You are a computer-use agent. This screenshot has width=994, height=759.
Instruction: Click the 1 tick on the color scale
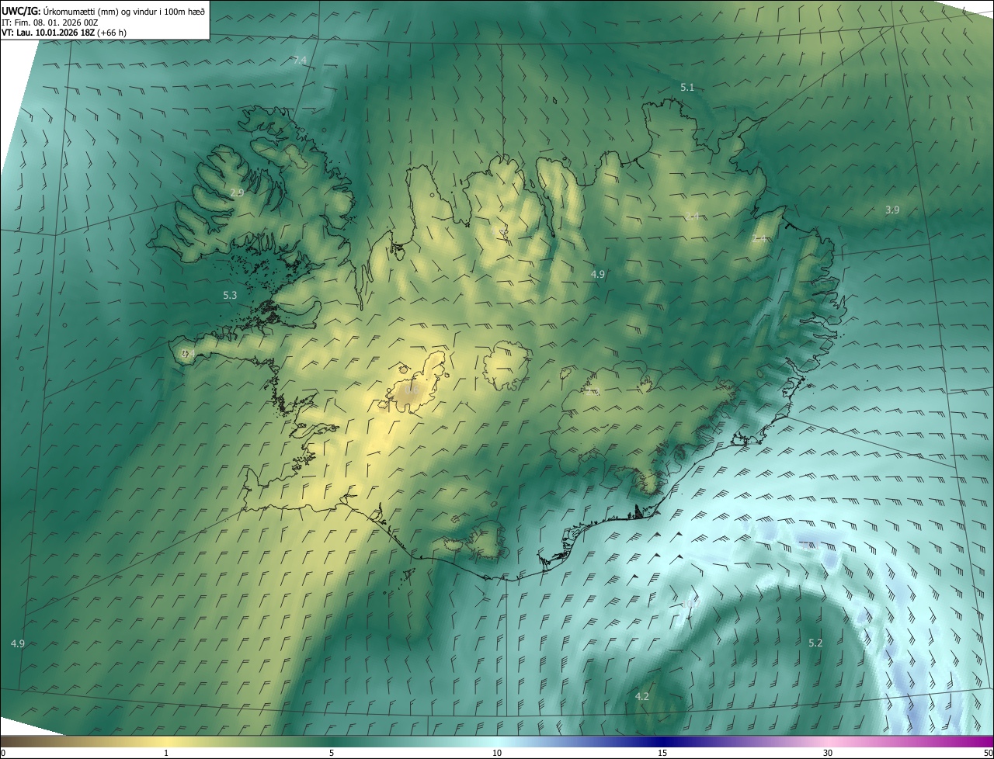coord(166,753)
